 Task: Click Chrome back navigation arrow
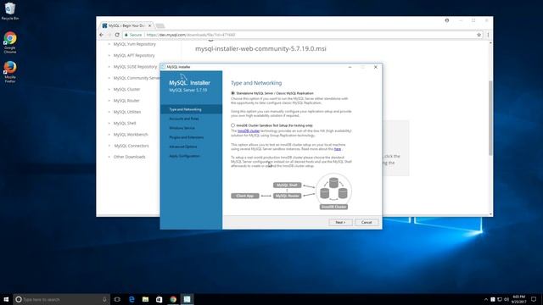[x=101, y=35]
